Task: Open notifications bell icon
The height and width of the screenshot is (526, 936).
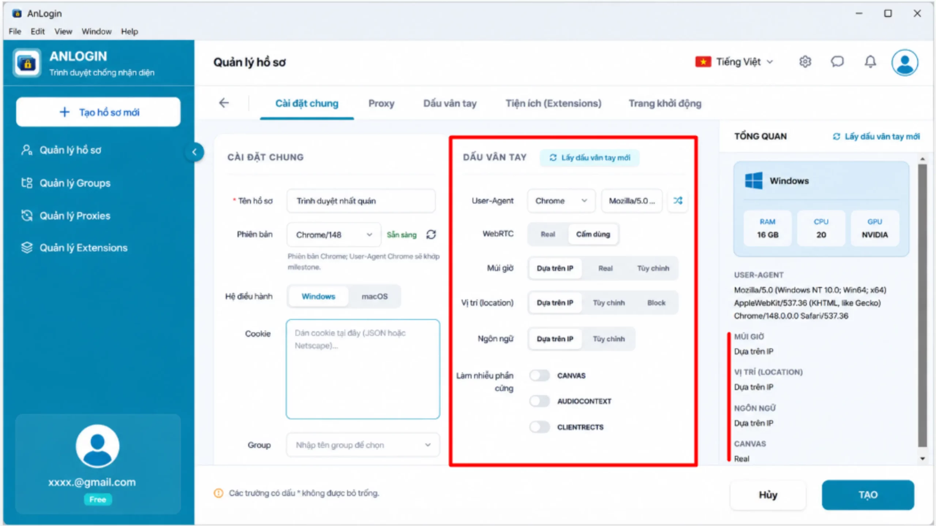Action: click(870, 62)
